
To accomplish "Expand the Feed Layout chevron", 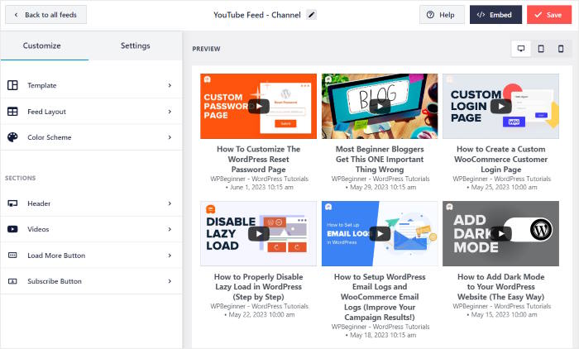I will tap(170, 112).
